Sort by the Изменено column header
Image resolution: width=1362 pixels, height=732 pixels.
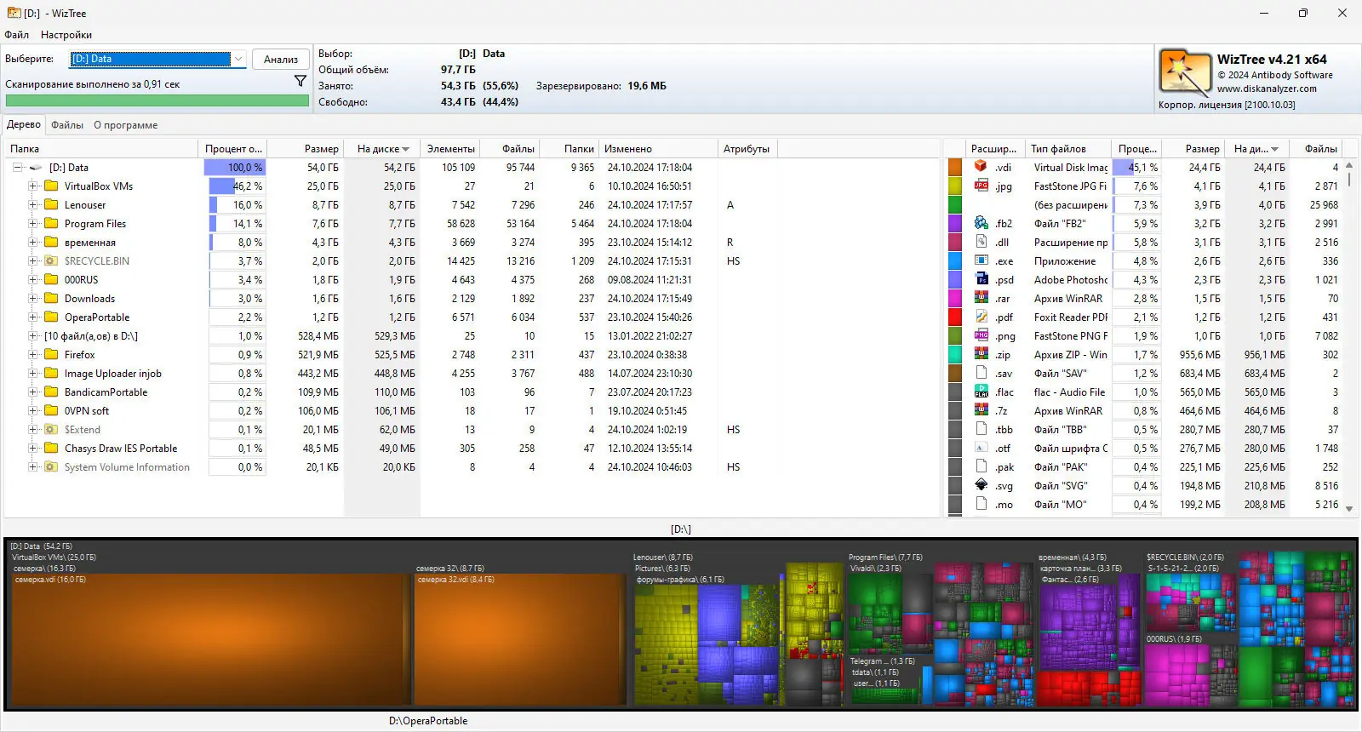point(658,149)
